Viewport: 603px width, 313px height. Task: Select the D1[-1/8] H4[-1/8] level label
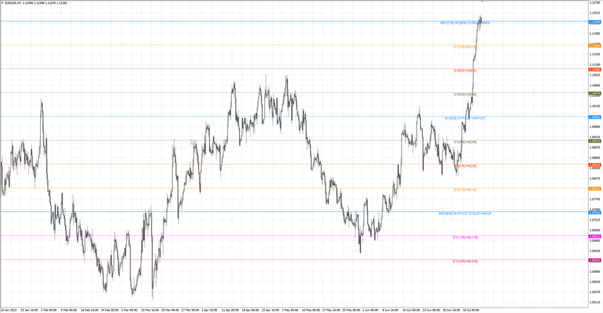click(465, 237)
